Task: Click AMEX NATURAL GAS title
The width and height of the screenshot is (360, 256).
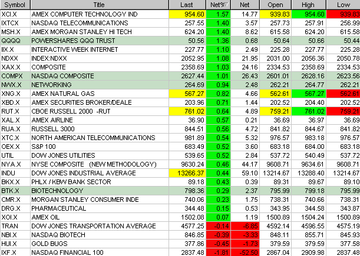Action: (63, 94)
